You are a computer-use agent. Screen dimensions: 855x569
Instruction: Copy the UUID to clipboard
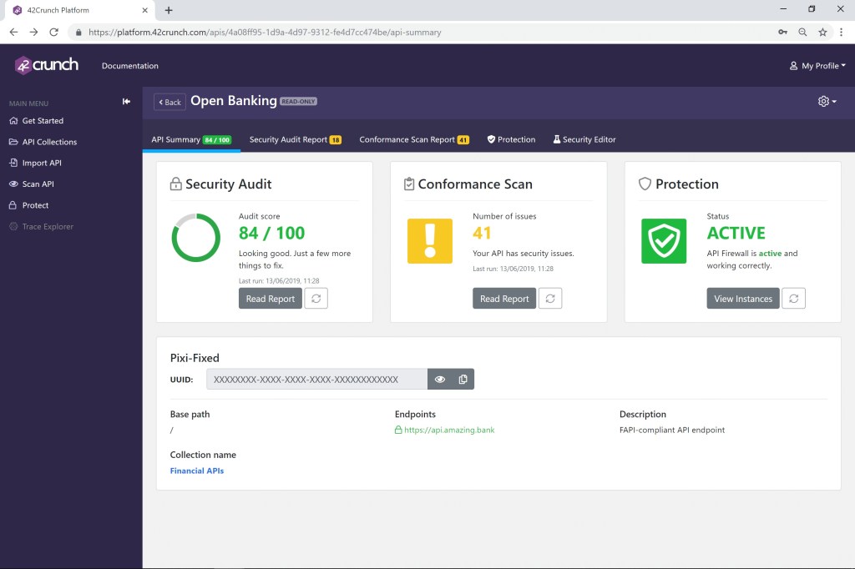tap(463, 380)
